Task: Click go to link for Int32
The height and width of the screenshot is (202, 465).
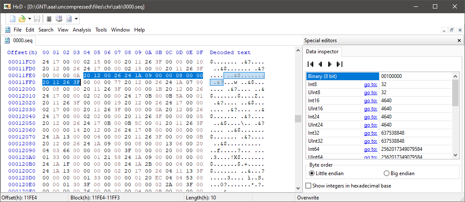Action: coord(371,133)
